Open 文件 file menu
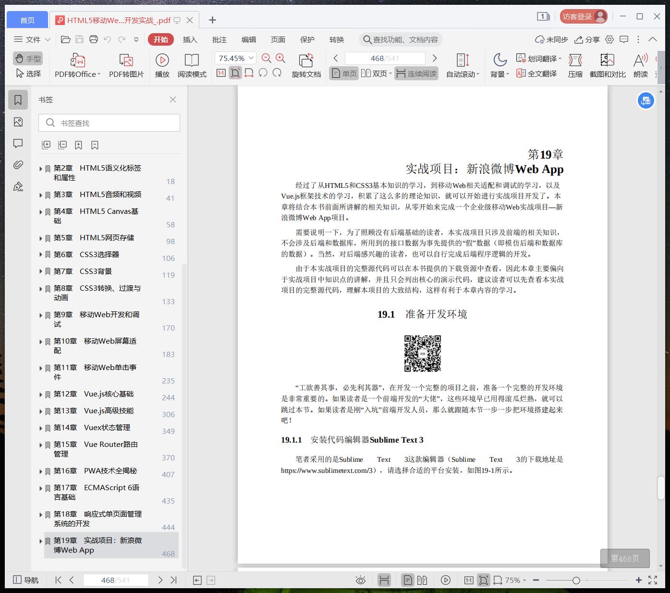Screen dimensions: 670x593 pos(32,39)
